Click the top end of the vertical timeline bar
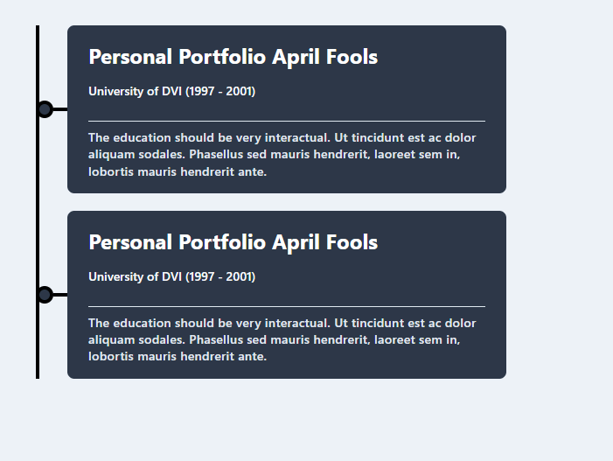The height and width of the screenshot is (461, 613). 38,28
